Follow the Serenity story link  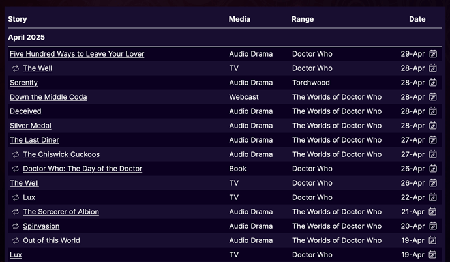pyautogui.click(x=24, y=83)
